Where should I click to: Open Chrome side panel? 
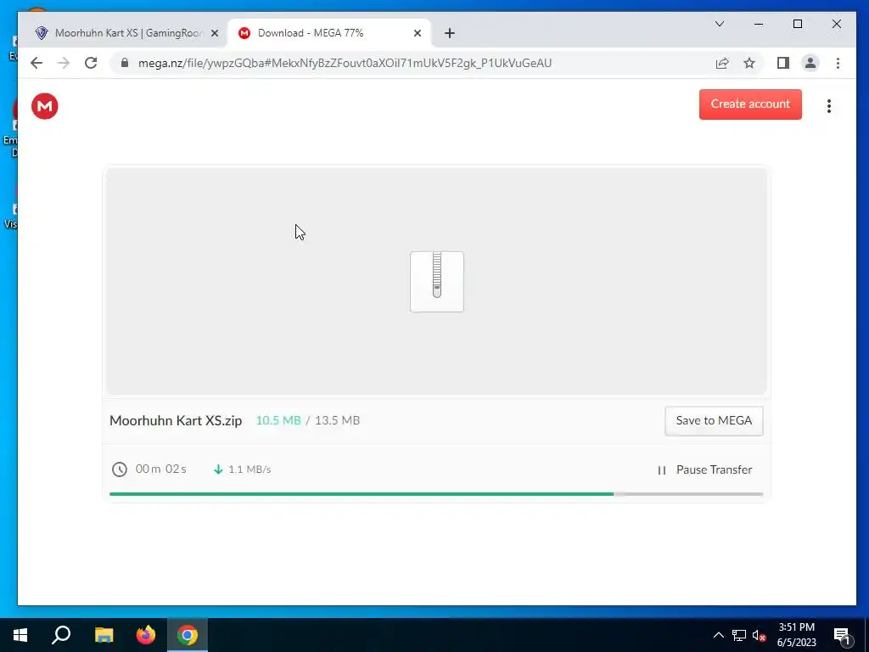click(782, 63)
